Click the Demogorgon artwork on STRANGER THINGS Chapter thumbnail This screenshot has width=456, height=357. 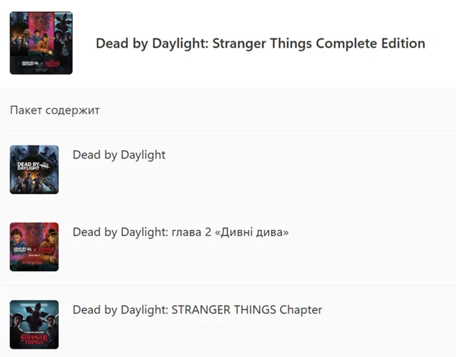pyautogui.click(x=34, y=314)
